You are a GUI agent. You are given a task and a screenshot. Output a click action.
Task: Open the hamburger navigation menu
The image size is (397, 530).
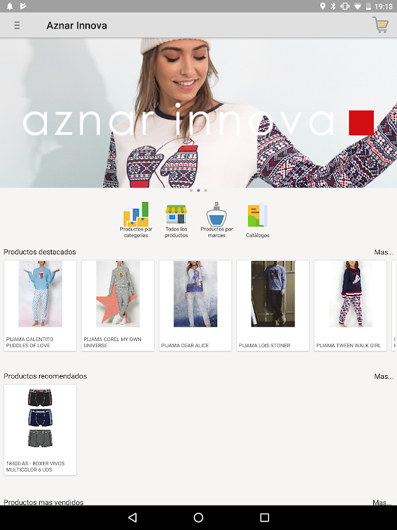pos(17,25)
